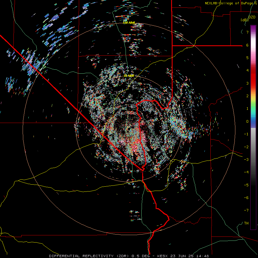Click the ZDR color scale bar
The height and width of the screenshot is (258, 258).
click(x=253, y=127)
